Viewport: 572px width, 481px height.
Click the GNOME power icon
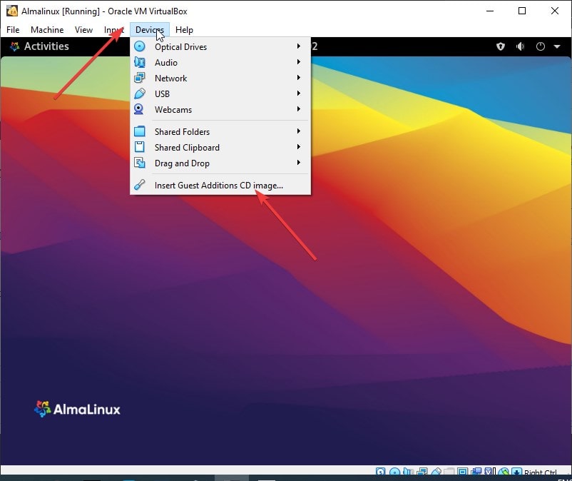tap(541, 46)
